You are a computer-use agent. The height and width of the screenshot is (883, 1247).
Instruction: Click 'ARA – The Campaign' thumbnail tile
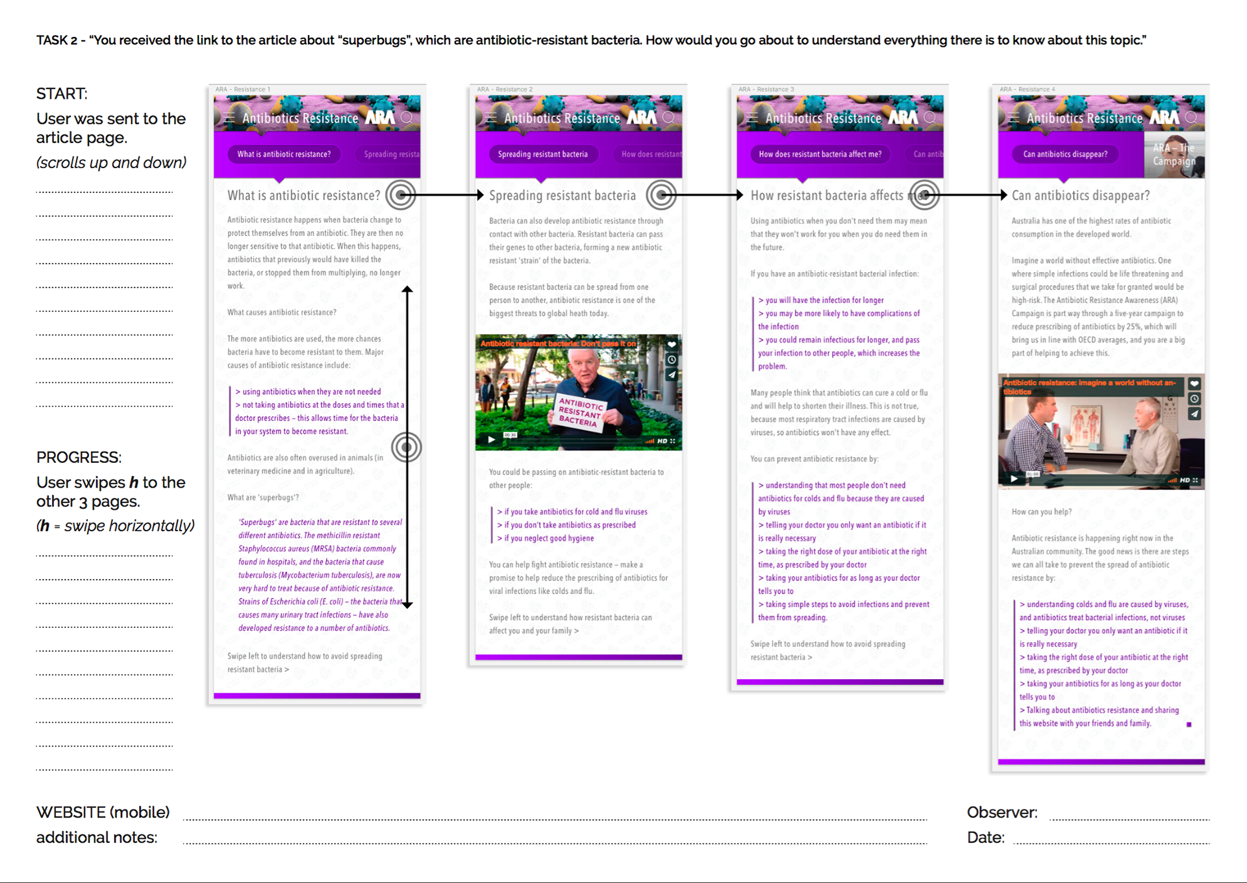point(1174,155)
